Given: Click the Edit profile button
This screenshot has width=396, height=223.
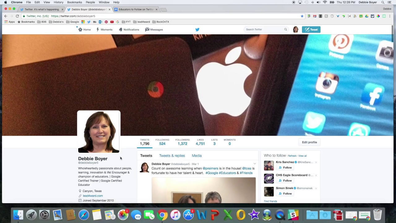Looking at the screenshot, I should [309, 142].
